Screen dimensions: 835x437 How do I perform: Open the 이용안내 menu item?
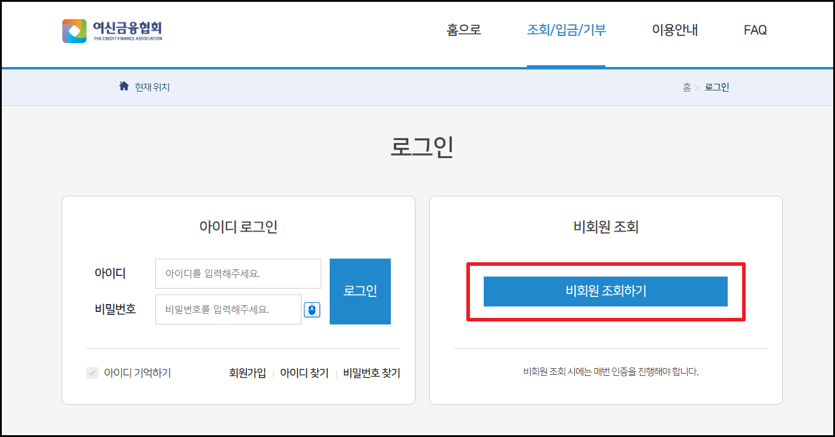tap(674, 29)
